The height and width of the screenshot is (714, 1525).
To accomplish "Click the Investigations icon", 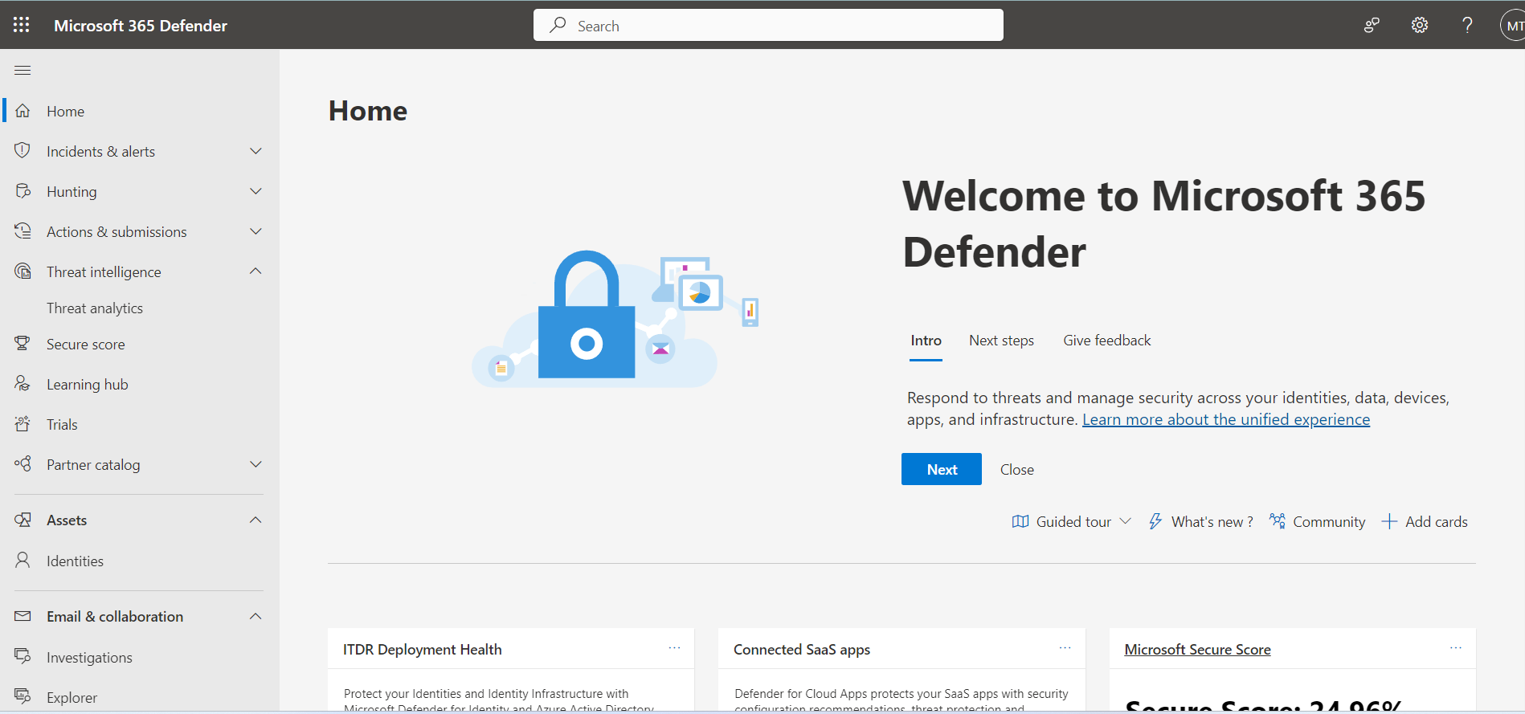I will [22, 657].
